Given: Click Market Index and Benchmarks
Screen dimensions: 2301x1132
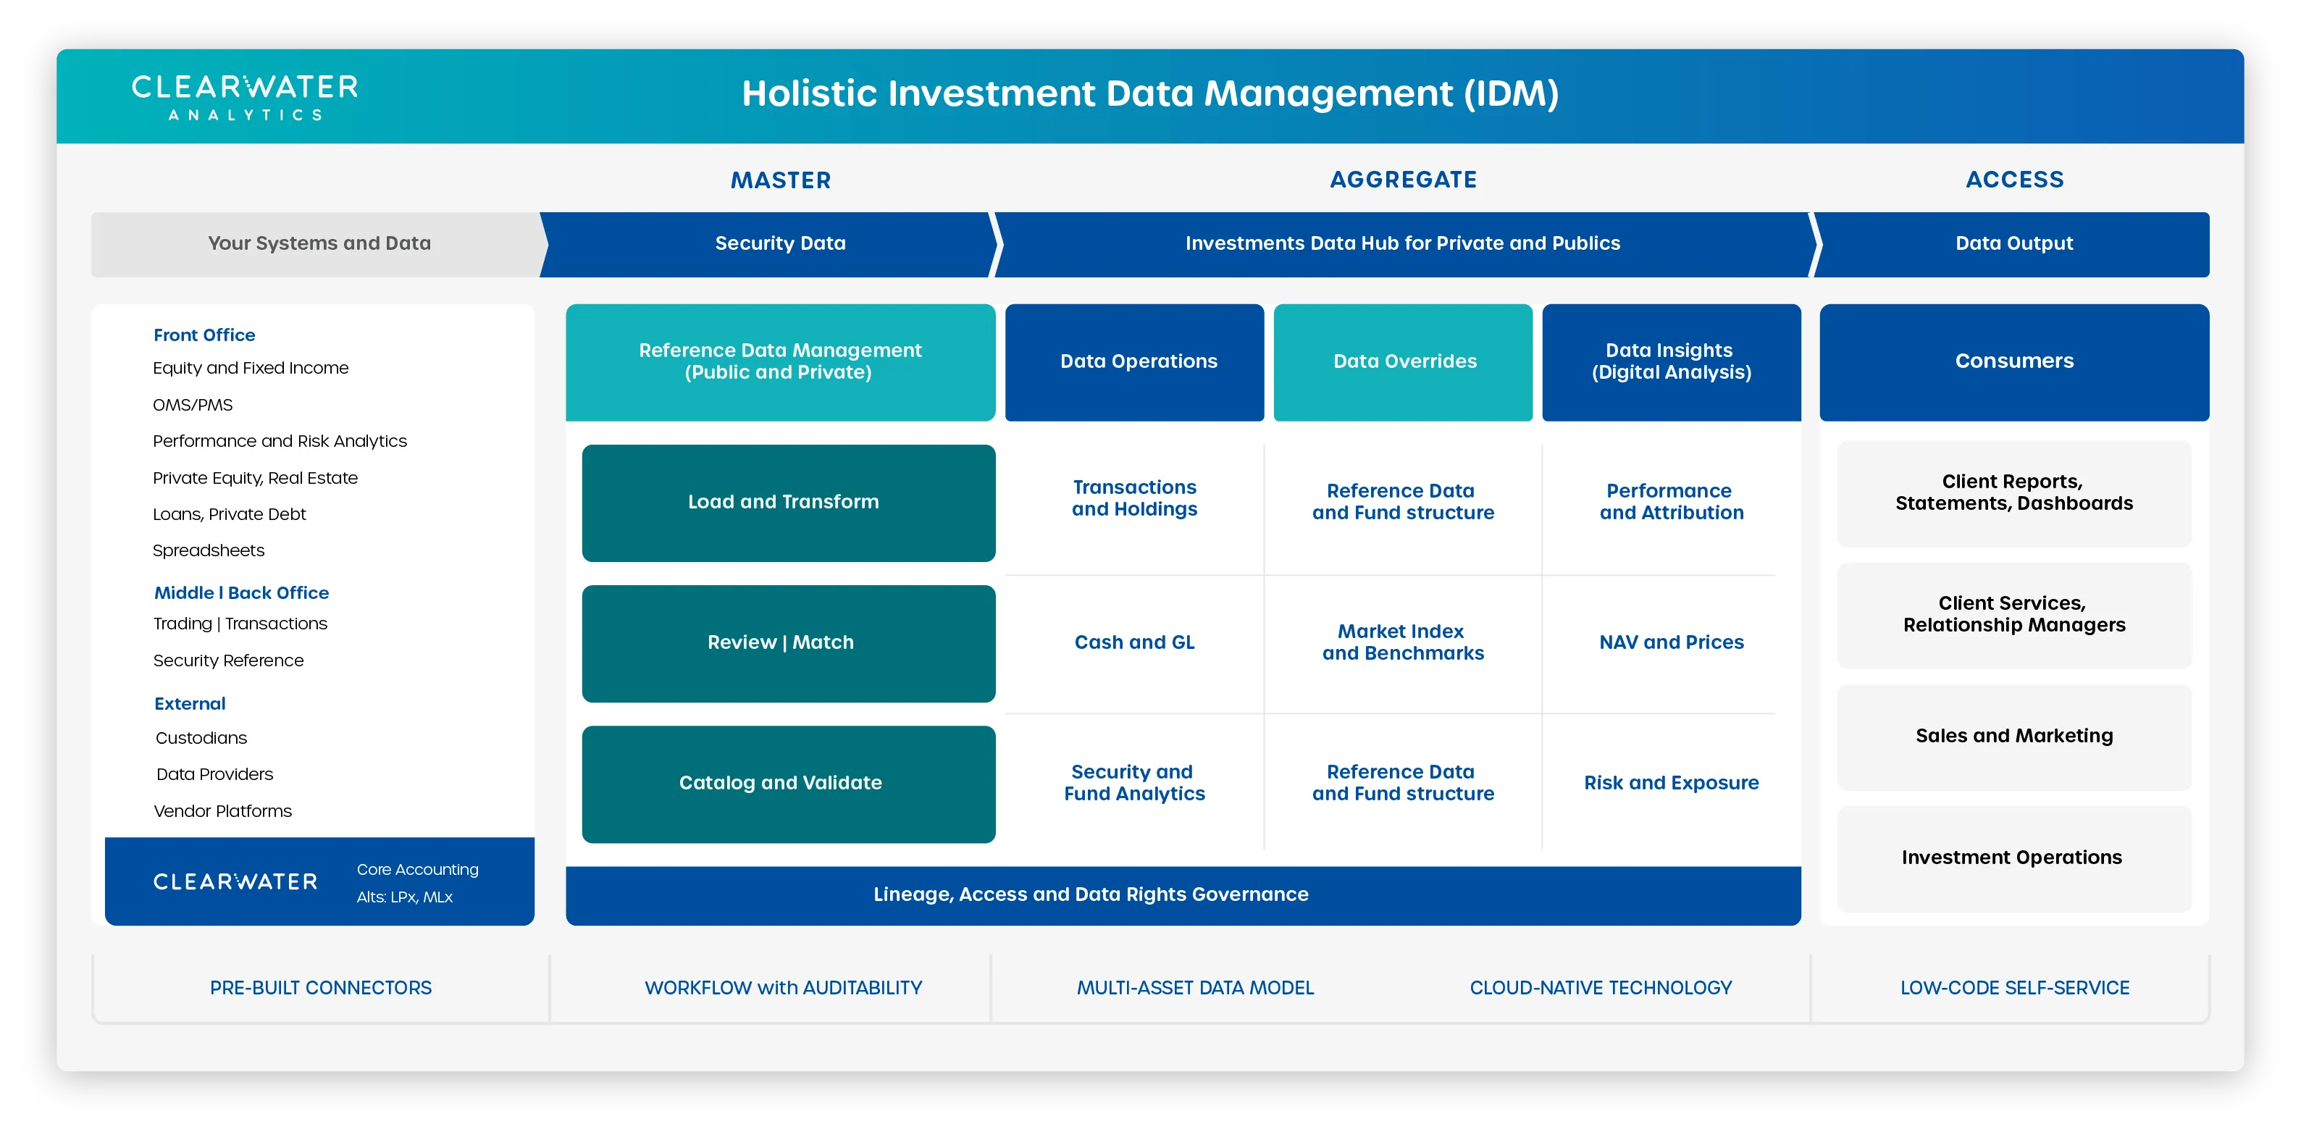Looking at the screenshot, I should (x=1402, y=642).
